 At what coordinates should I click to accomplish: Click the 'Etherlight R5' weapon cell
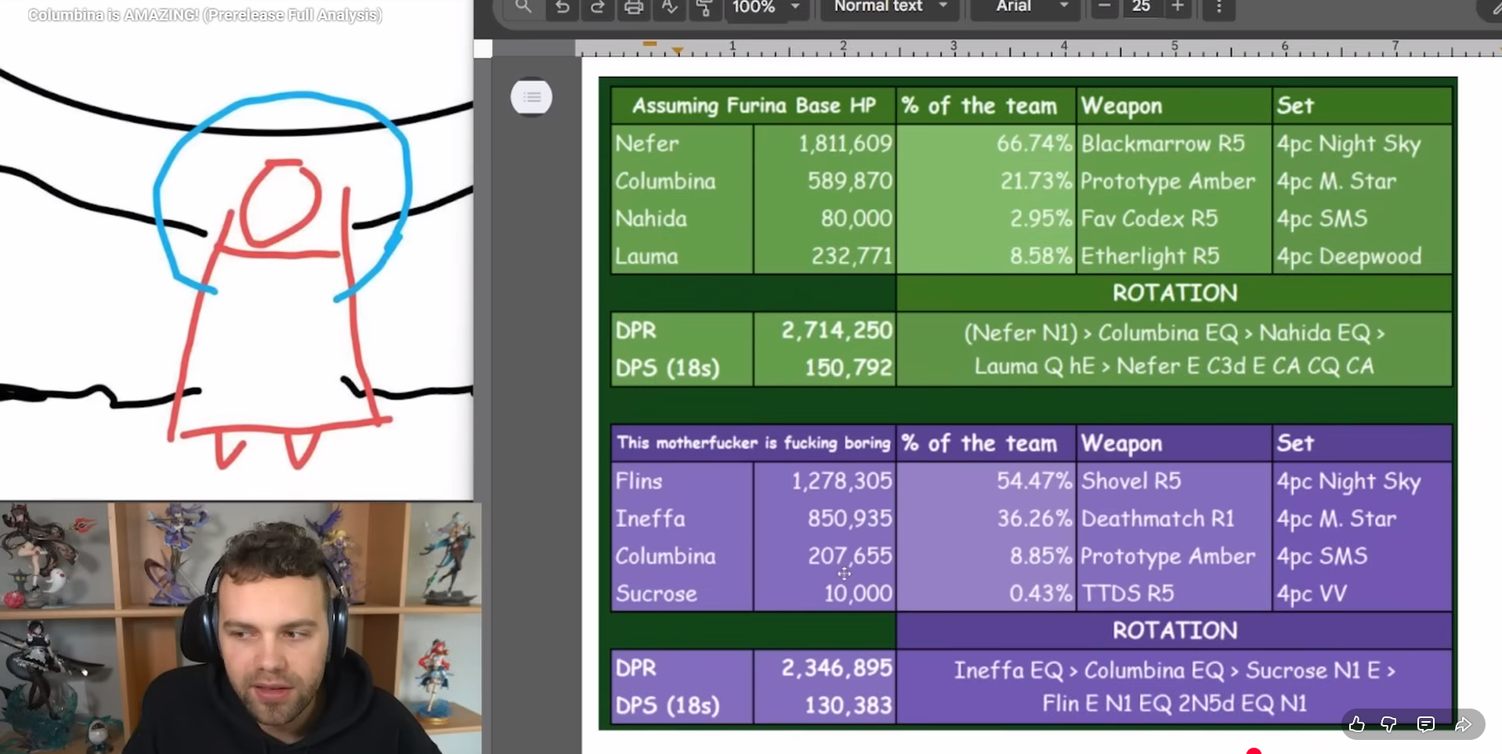pos(1174,256)
